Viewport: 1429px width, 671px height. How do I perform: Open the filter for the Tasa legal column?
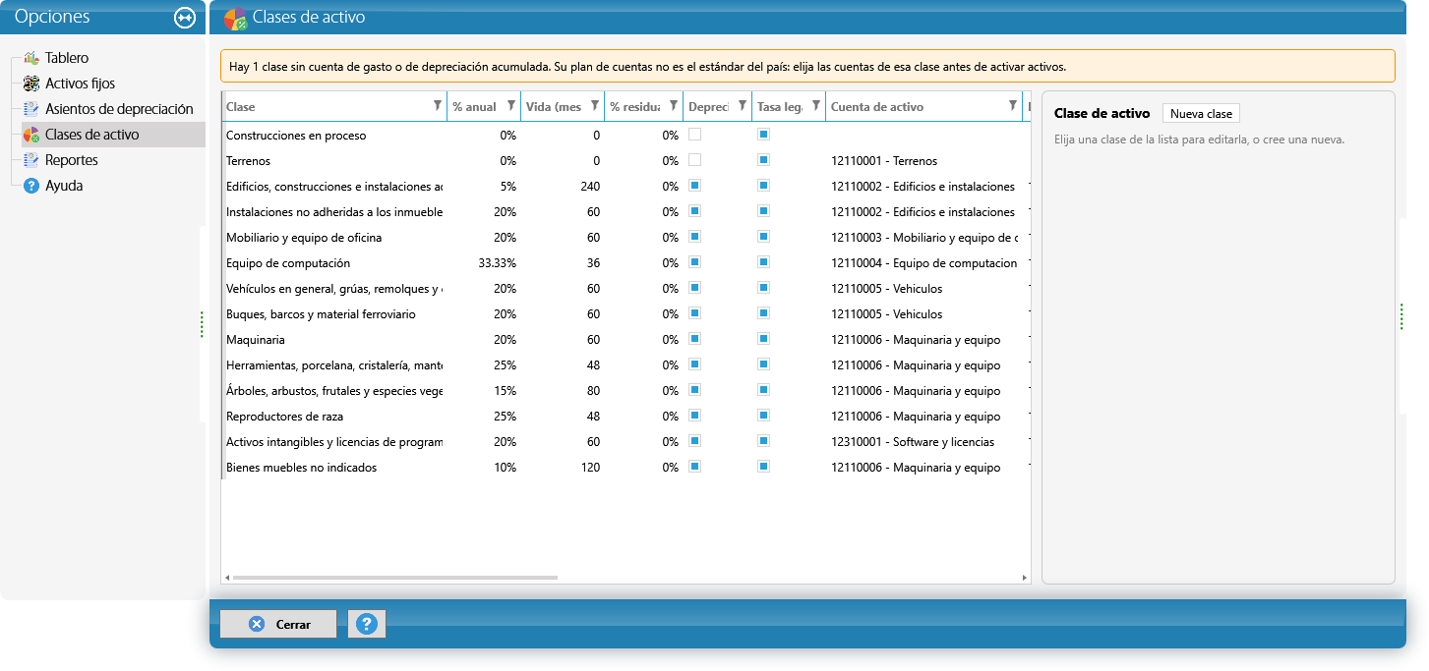[x=816, y=106]
